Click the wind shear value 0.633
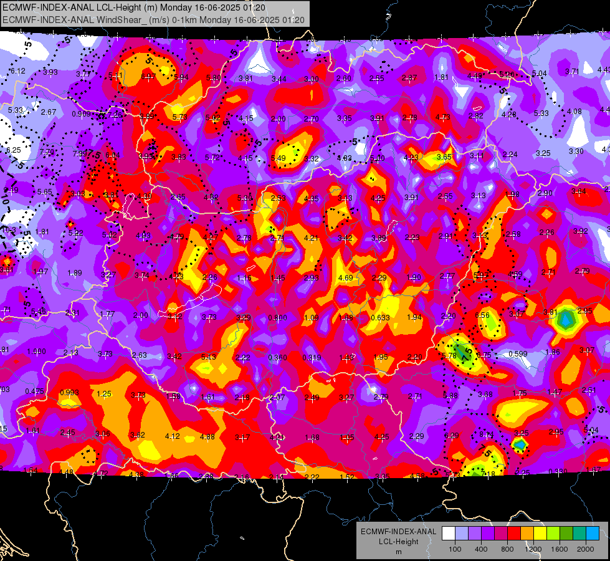This screenshot has height=561, width=610. [380, 318]
